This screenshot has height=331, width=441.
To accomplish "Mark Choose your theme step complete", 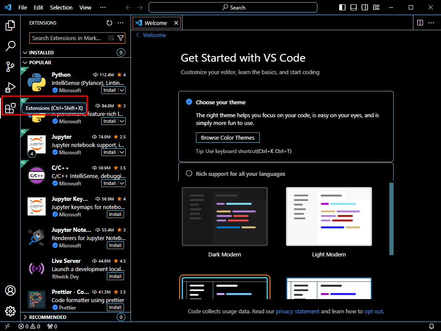I will (x=189, y=102).
